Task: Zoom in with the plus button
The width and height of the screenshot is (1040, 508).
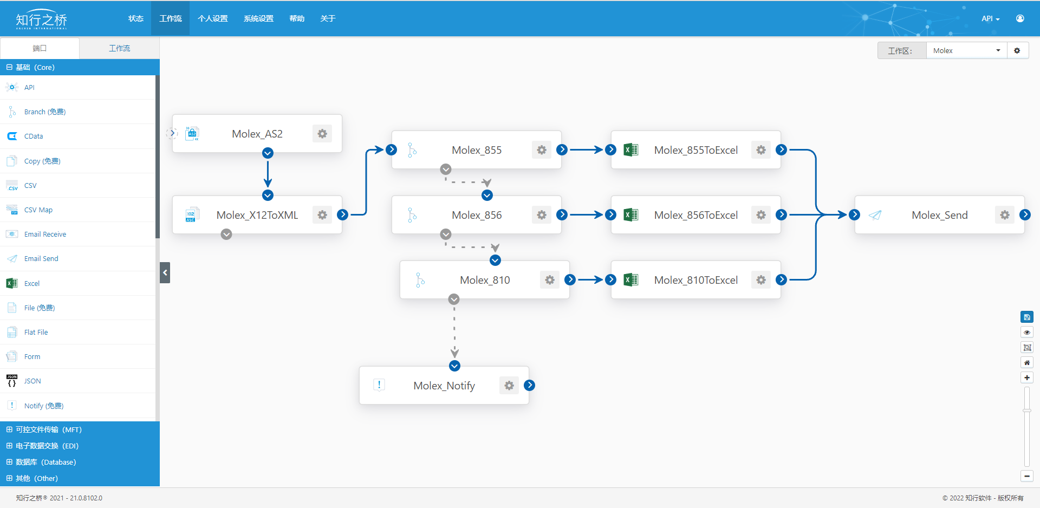Action: tap(1027, 377)
